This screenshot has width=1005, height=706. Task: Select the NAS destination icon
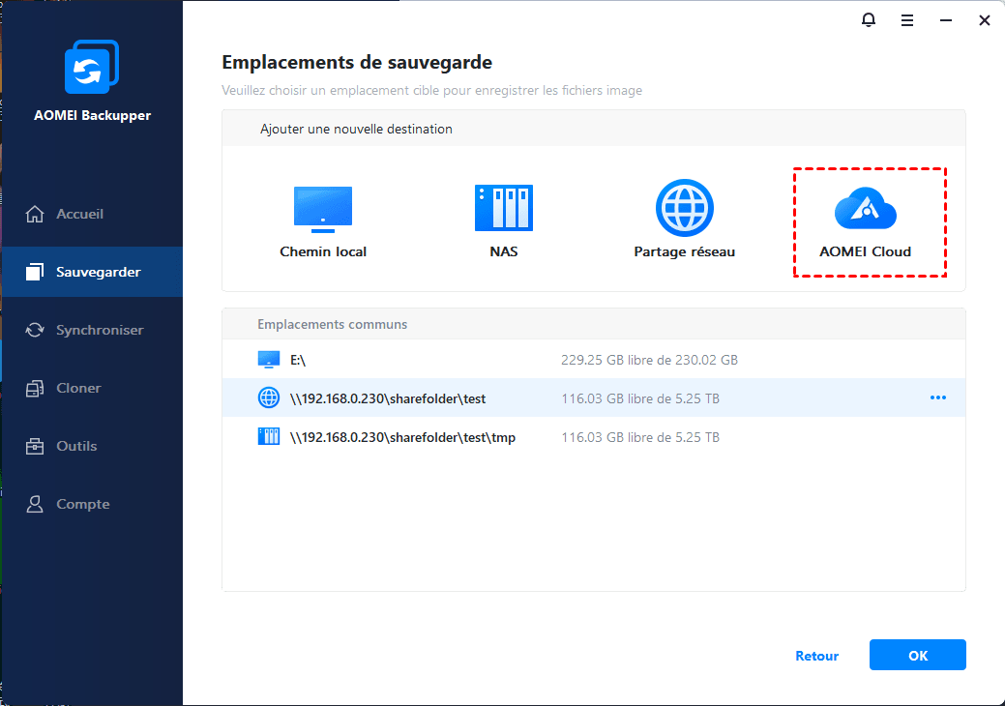[x=504, y=208]
